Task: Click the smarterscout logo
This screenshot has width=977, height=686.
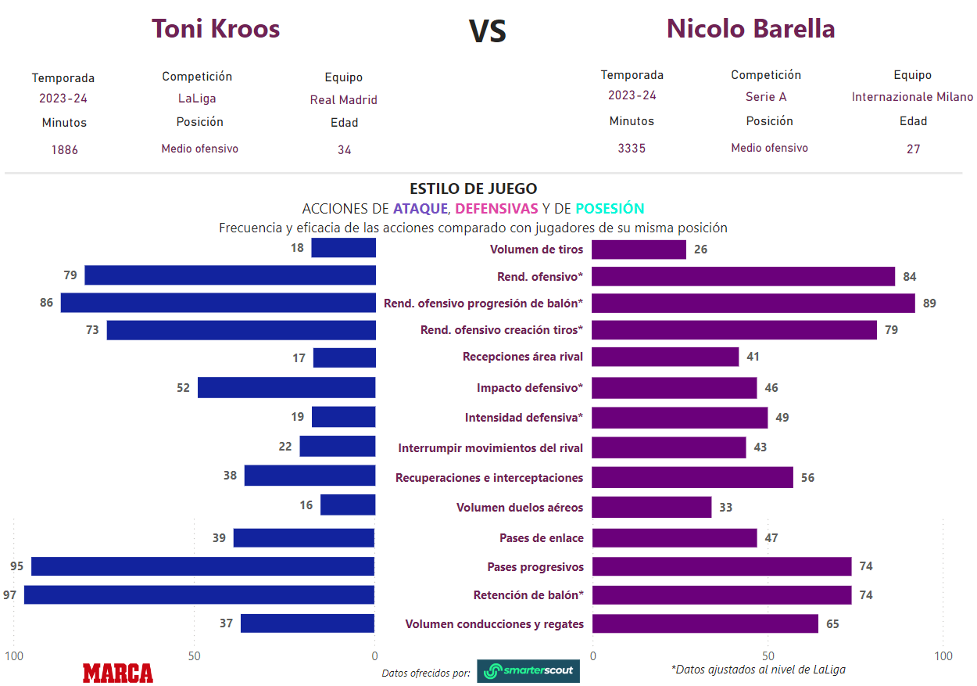Action: click(x=528, y=671)
